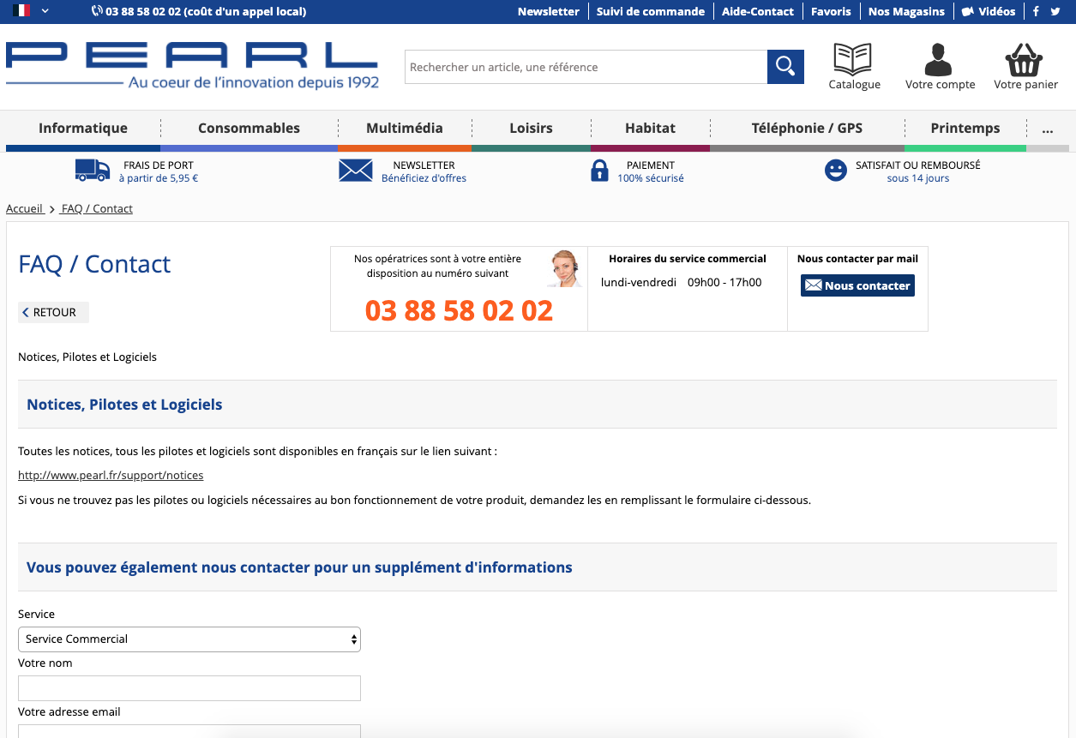The width and height of the screenshot is (1076, 738).
Task: Open the Catalogue book icon
Action: point(853,58)
